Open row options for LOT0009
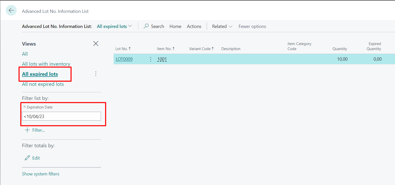Image resolution: width=395 pixels, height=185 pixels. pos(151,59)
